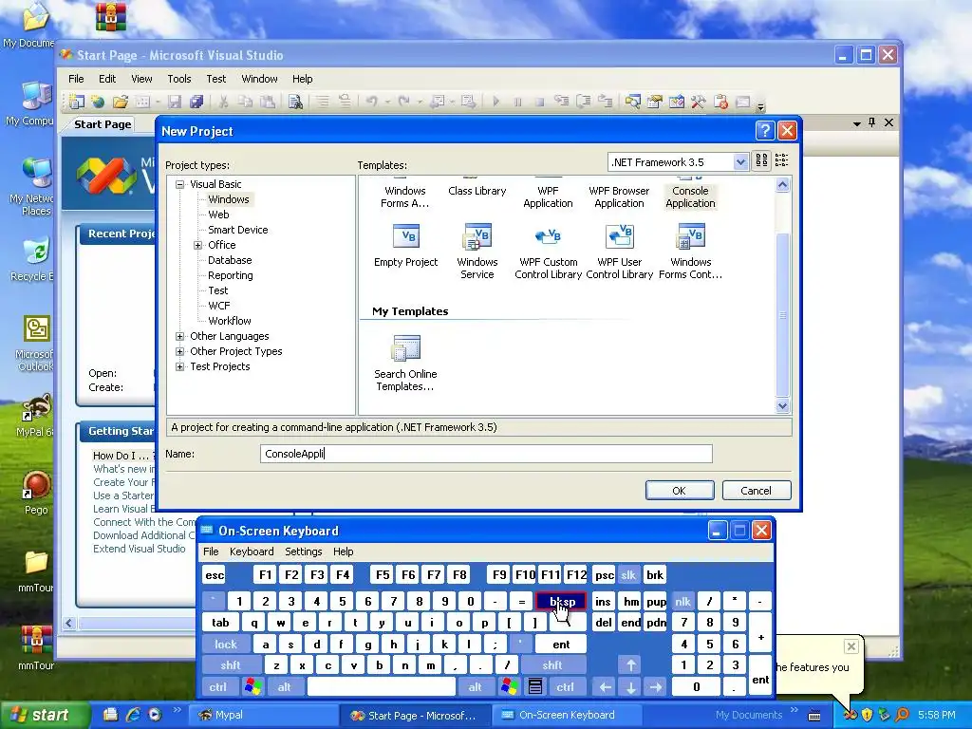The height and width of the screenshot is (729, 972).
Task: Open the .NET Framework 3.5 dropdown
Action: click(740, 161)
